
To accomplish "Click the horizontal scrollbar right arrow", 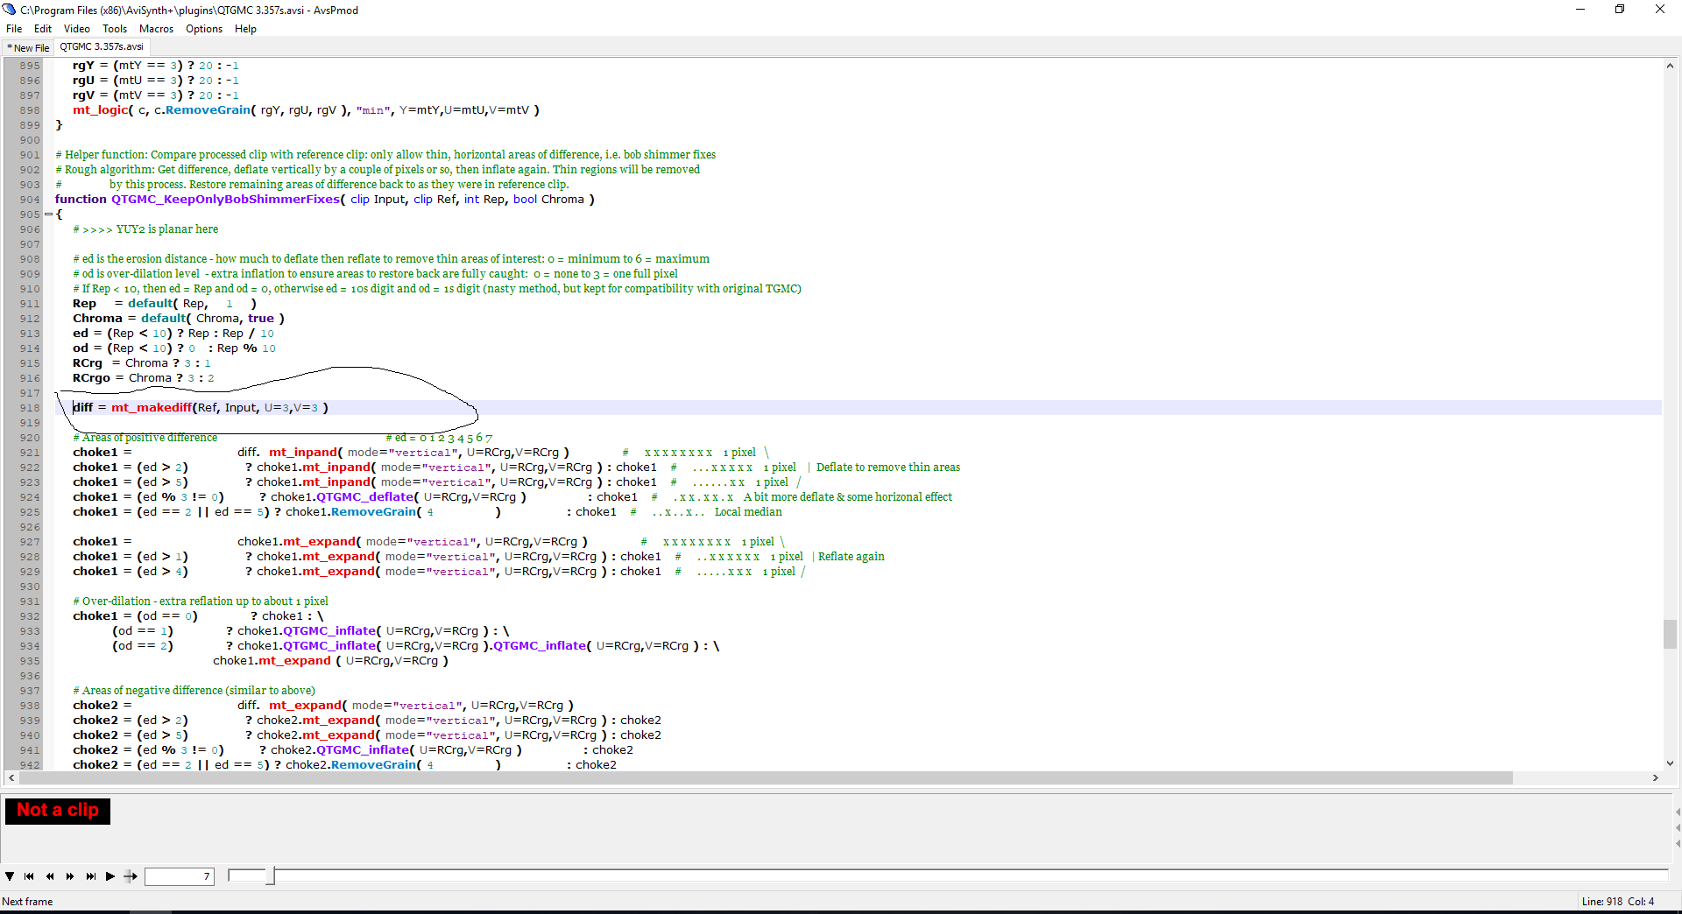I will 1656,778.
